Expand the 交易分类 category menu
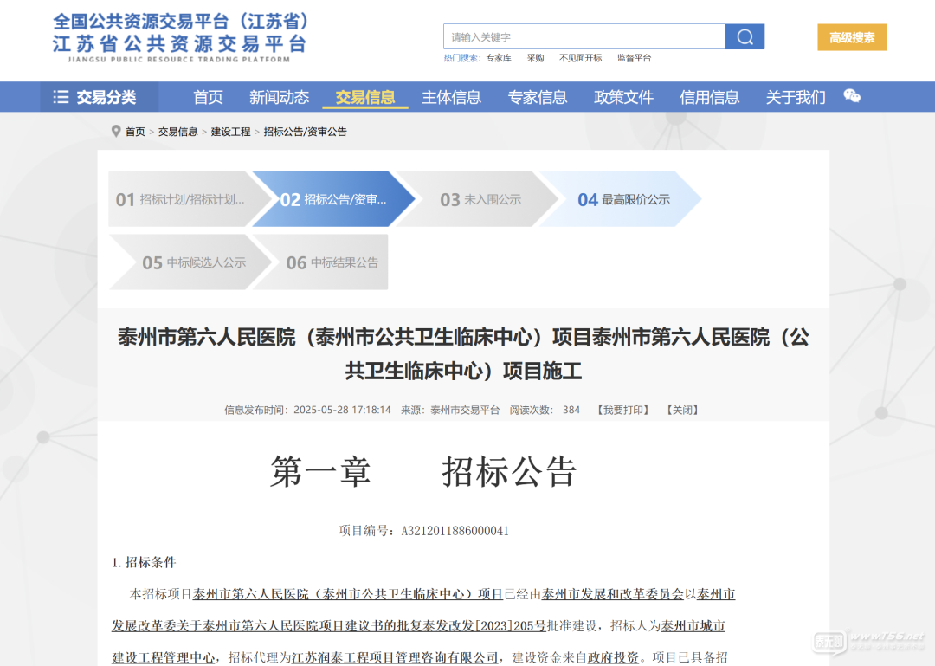 point(95,97)
